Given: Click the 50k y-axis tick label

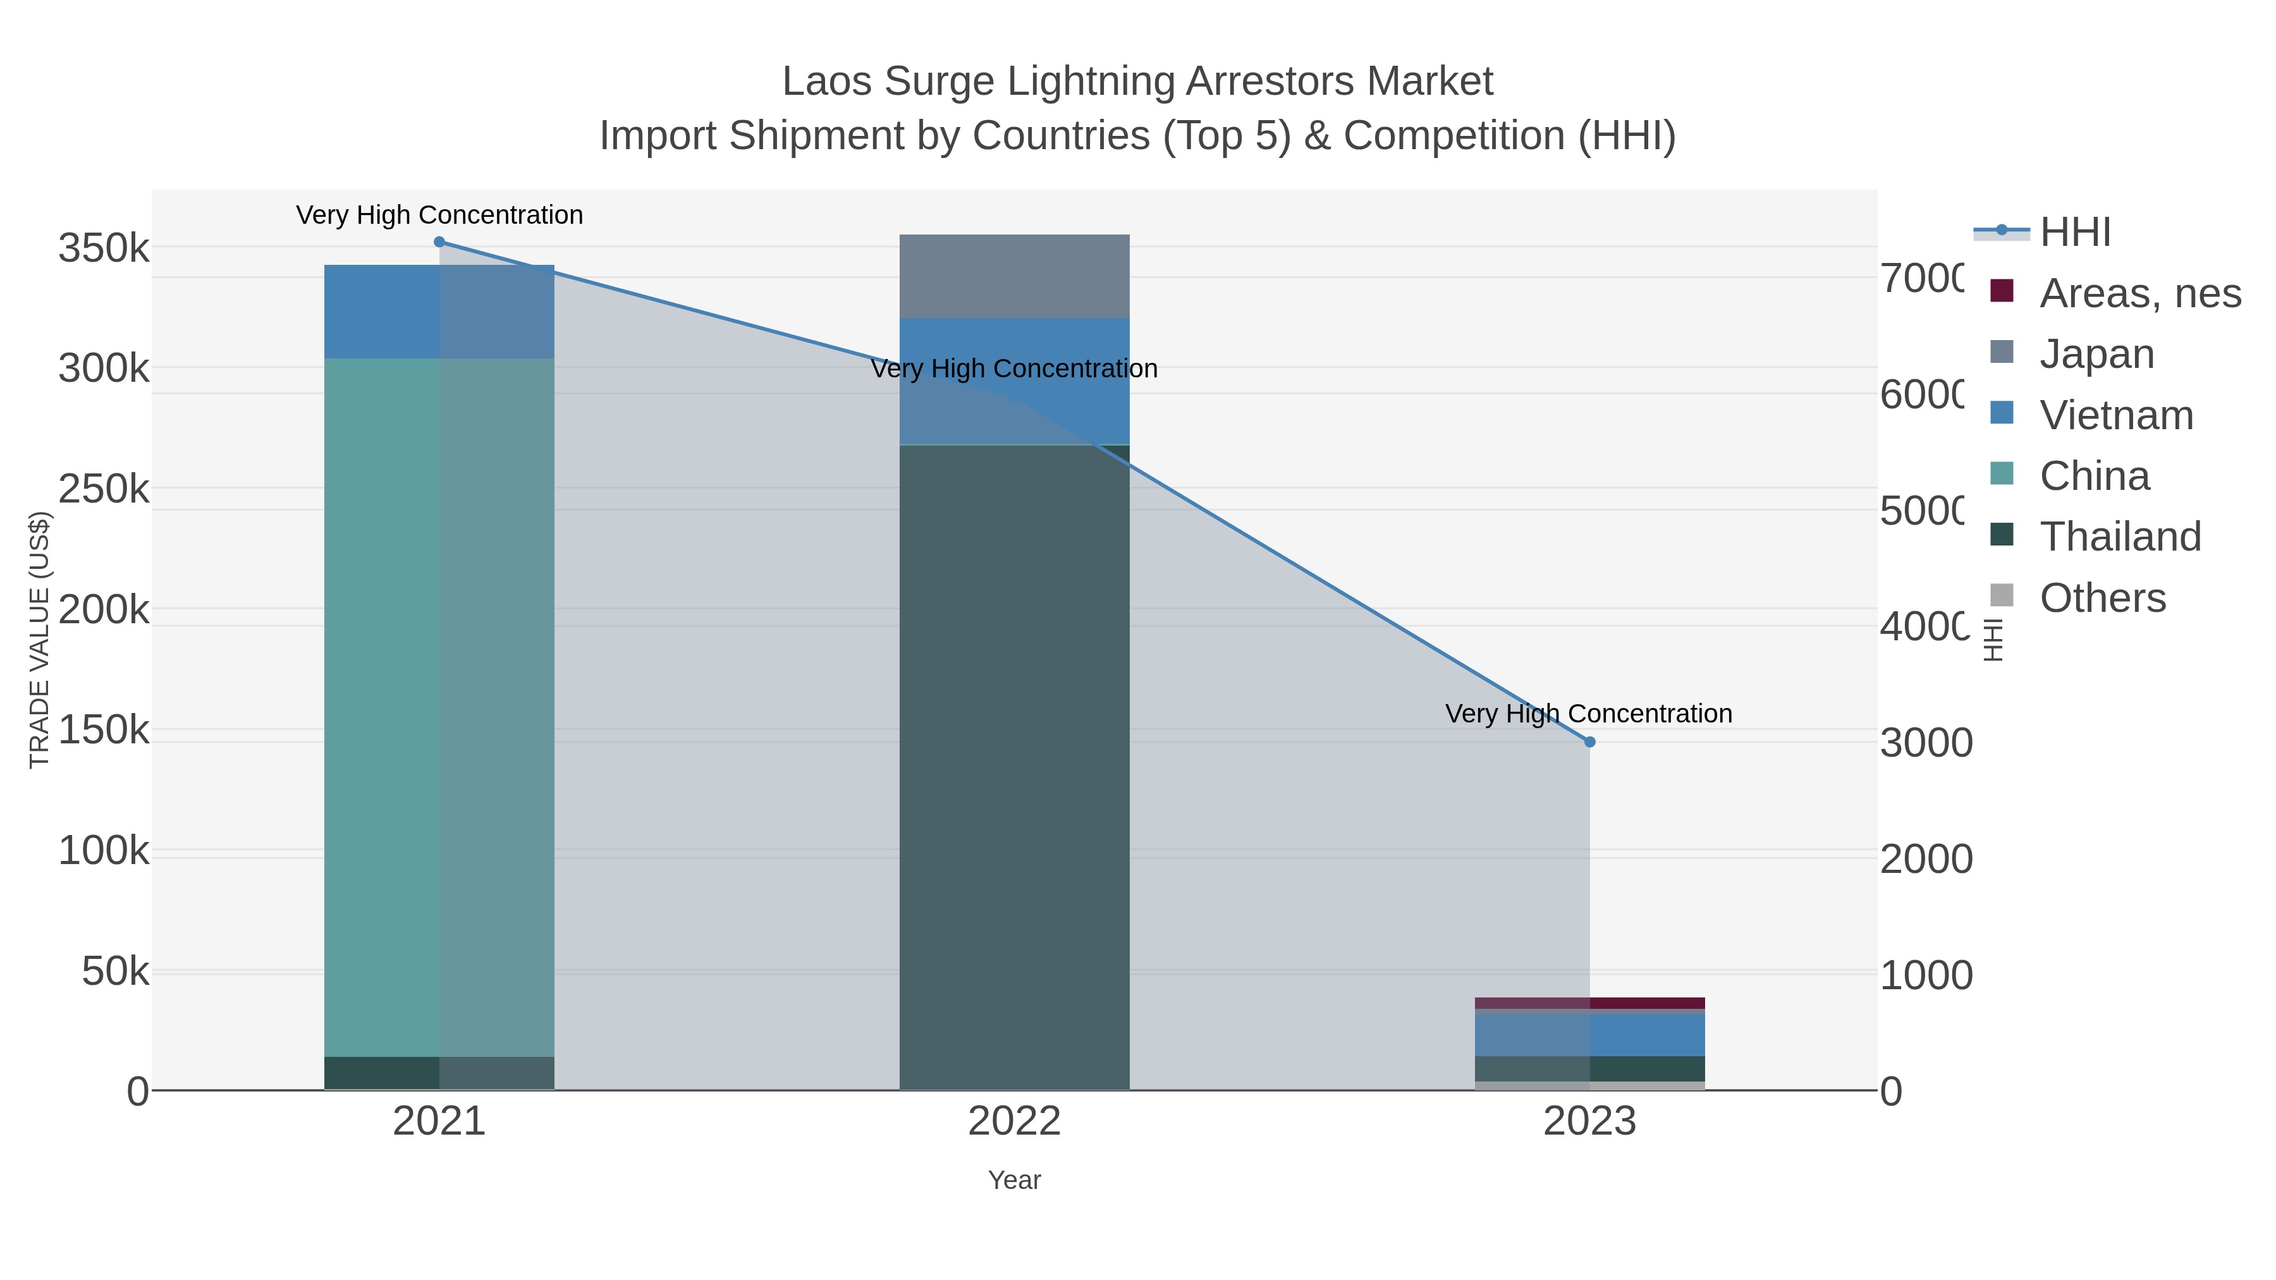Looking at the screenshot, I should [x=116, y=972].
